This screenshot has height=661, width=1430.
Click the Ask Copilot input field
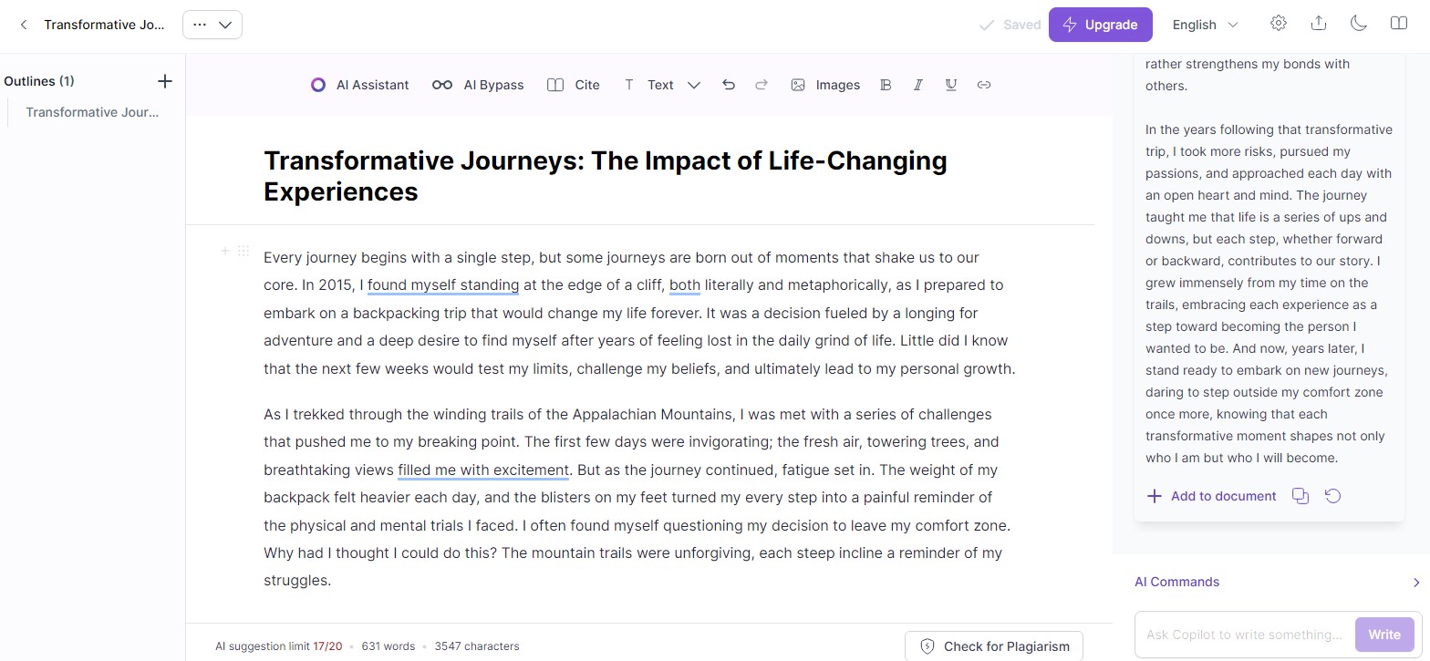(1244, 635)
